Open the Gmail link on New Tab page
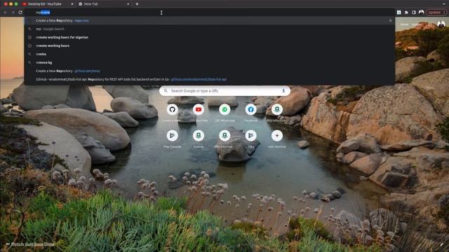 (404, 24)
